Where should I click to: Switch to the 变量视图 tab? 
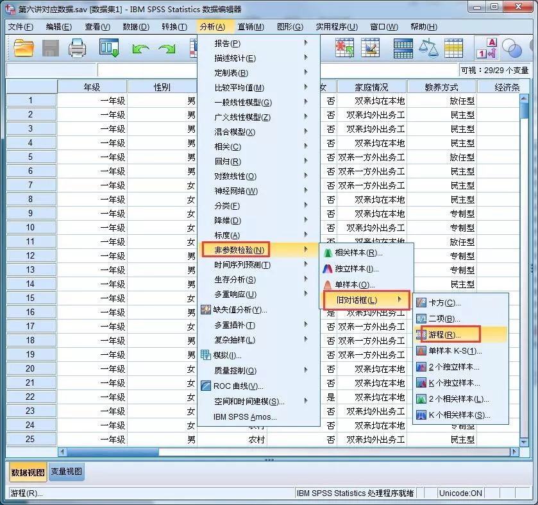67,472
